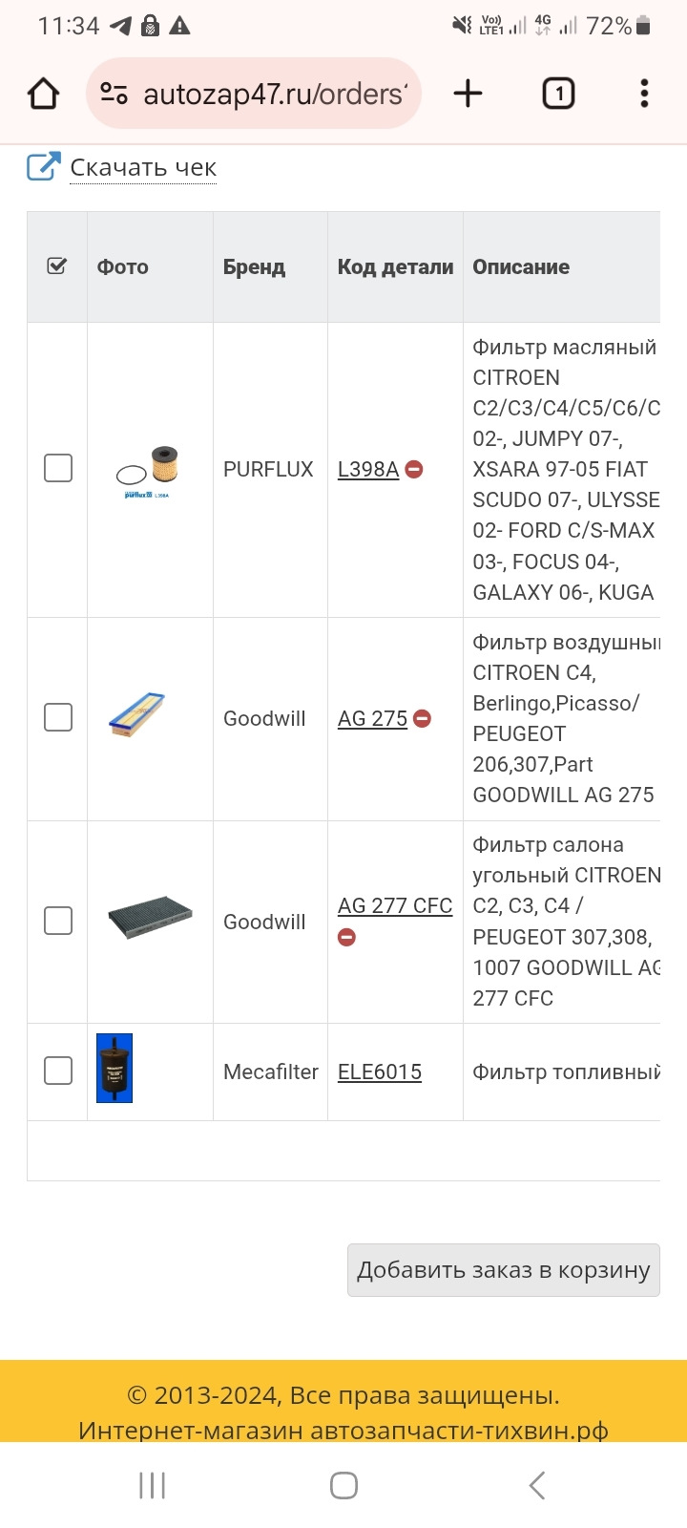Open the tab switcher
The height and width of the screenshot is (1528, 687).
(558, 94)
